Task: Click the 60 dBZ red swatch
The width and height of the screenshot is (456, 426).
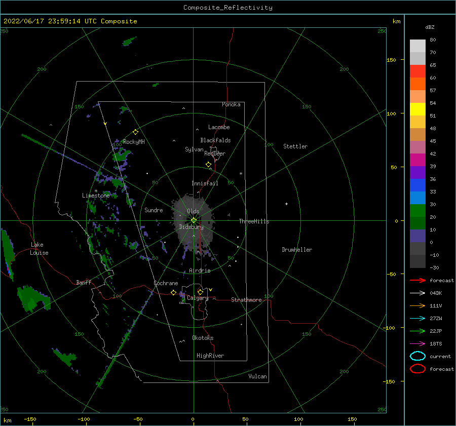Action: (x=417, y=71)
